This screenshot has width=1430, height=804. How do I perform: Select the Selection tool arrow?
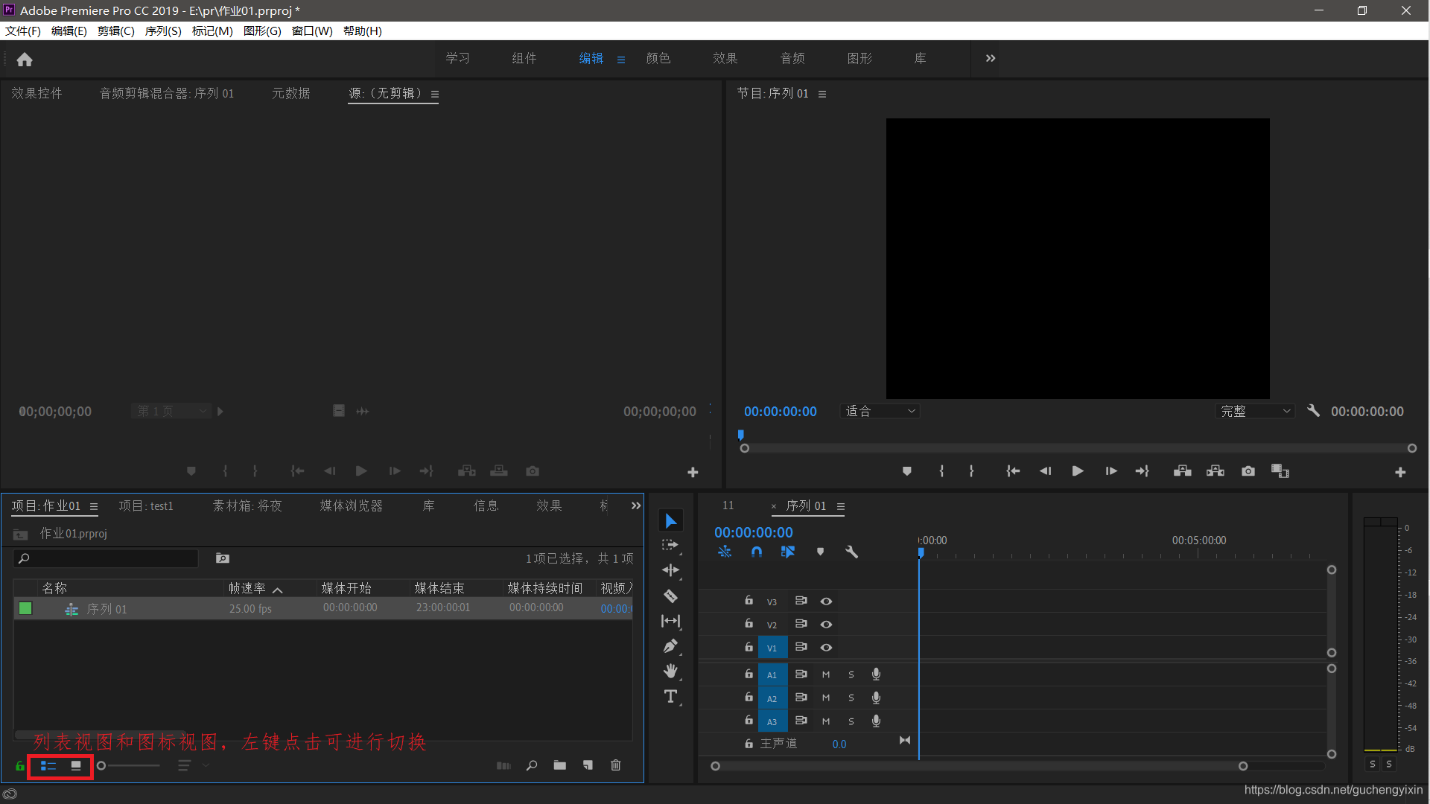670,520
